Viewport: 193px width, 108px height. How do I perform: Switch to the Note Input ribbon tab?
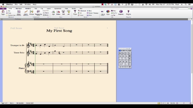pyautogui.click(x=19, y=9)
